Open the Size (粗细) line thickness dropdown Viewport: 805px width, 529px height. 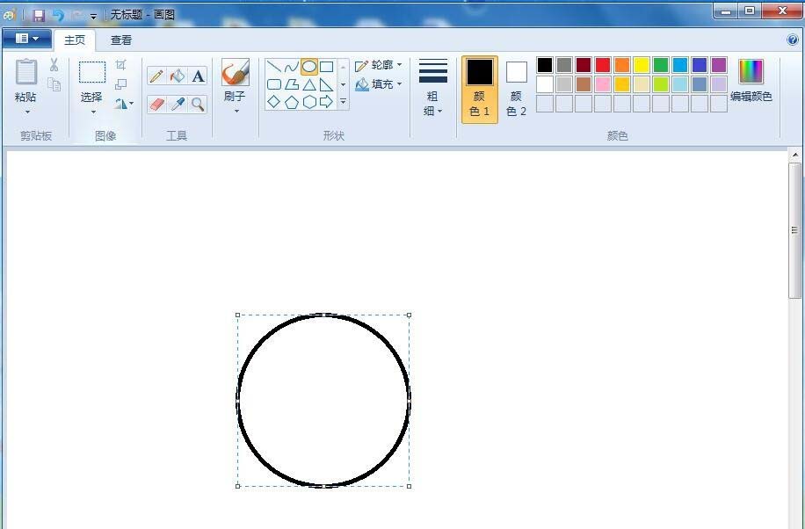[x=432, y=89]
